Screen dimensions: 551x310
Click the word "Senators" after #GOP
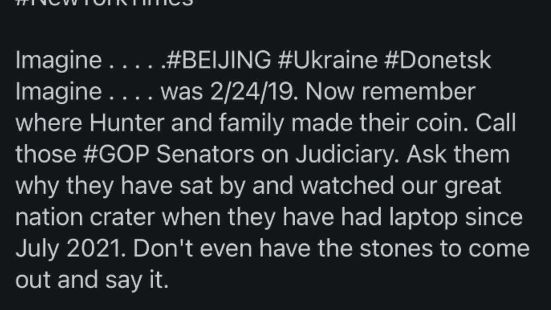[x=205, y=155]
